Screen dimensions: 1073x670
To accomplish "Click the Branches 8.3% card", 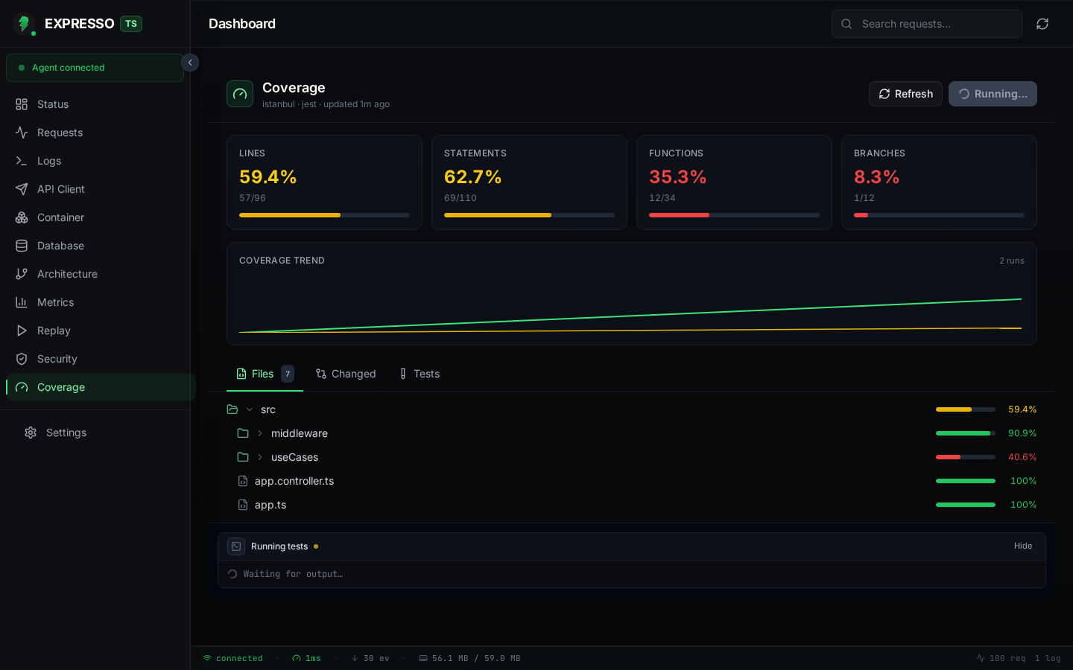I will click(x=939, y=182).
